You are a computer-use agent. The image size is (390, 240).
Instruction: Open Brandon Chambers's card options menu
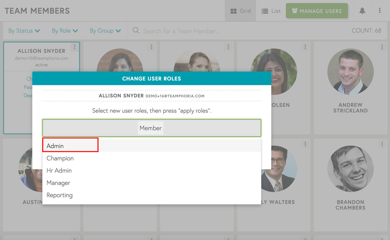(x=382, y=144)
